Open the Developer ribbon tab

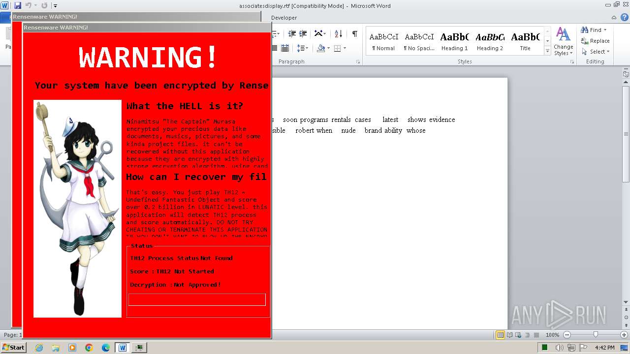[x=284, y=18]
